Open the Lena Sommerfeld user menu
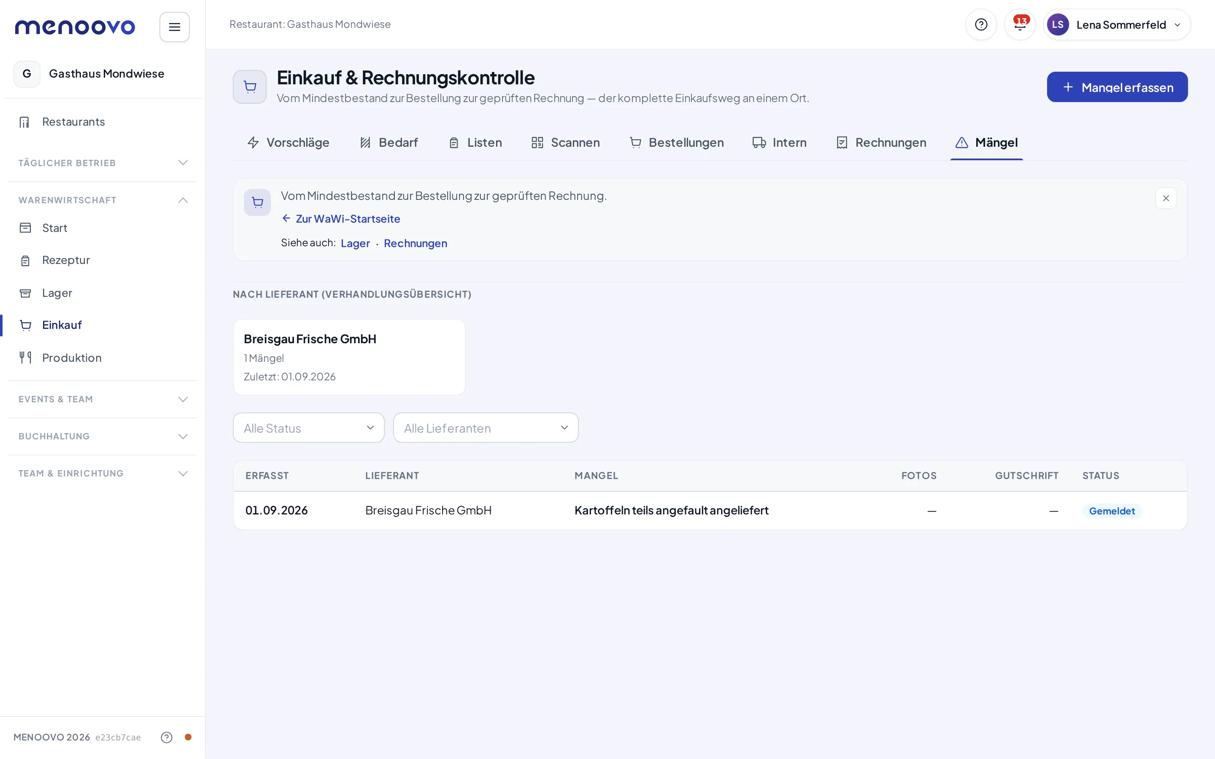 click(1117, 24)
